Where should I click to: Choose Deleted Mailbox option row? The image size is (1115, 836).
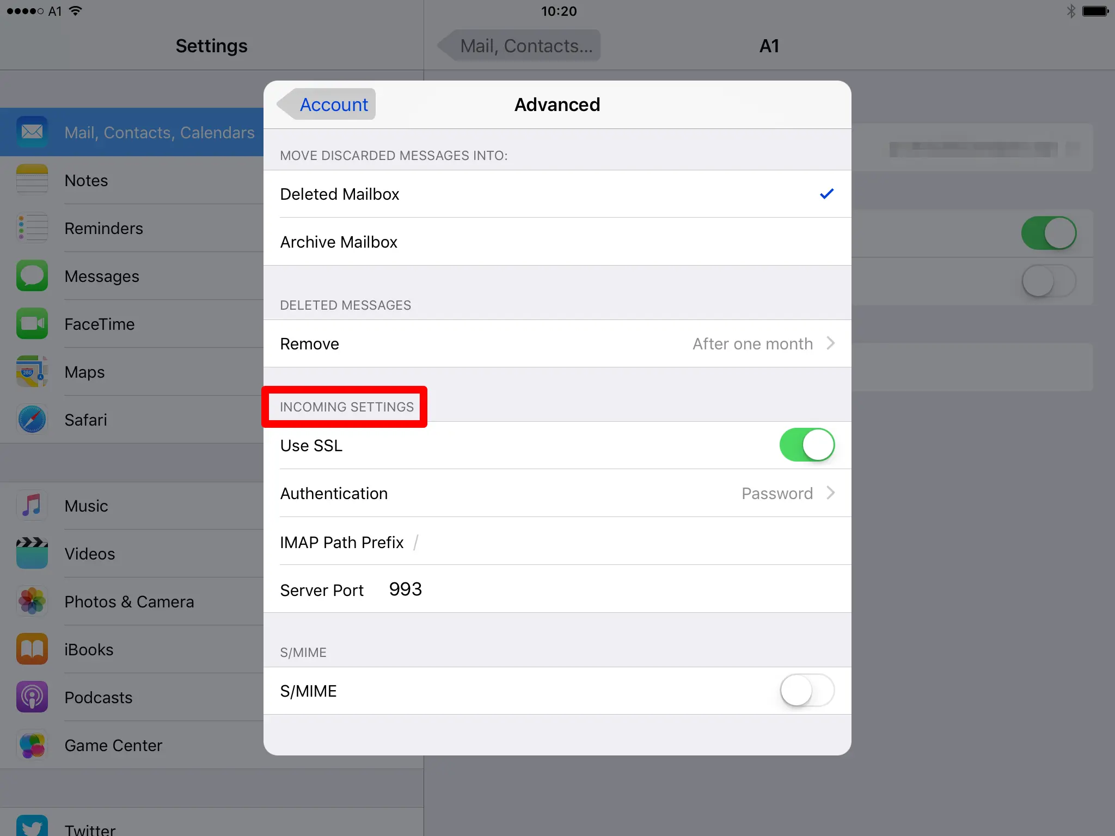556,194
